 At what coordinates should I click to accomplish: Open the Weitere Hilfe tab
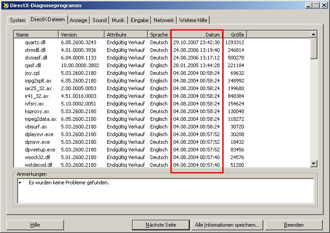coord(193,20)
